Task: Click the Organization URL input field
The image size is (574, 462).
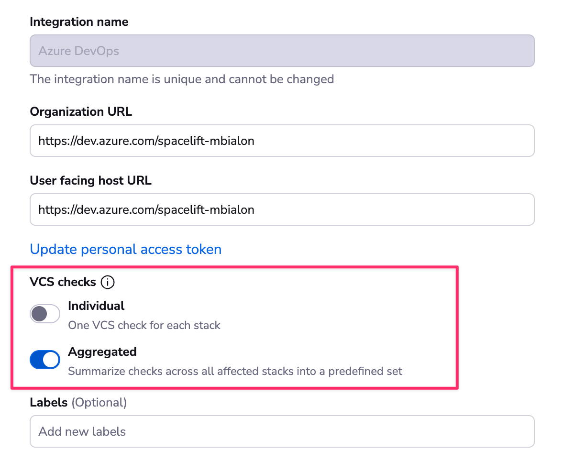Action: pyautogui.click(x=282, y=141)
